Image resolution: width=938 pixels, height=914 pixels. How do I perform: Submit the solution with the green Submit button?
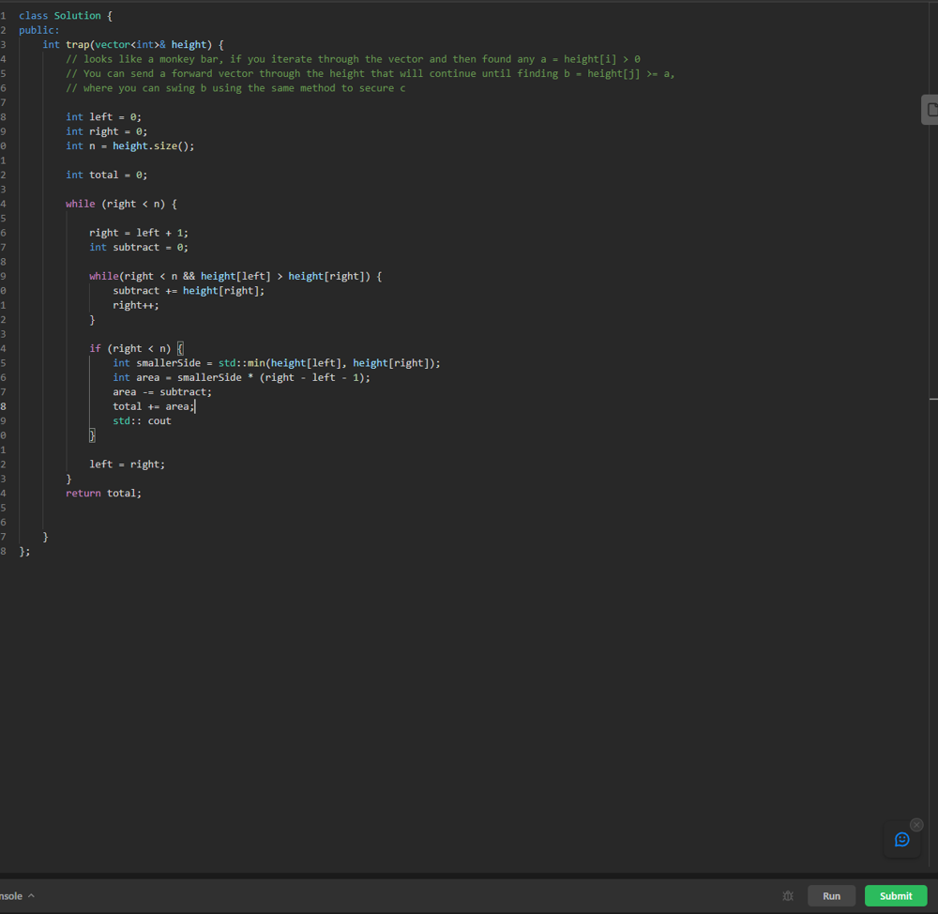896,895
